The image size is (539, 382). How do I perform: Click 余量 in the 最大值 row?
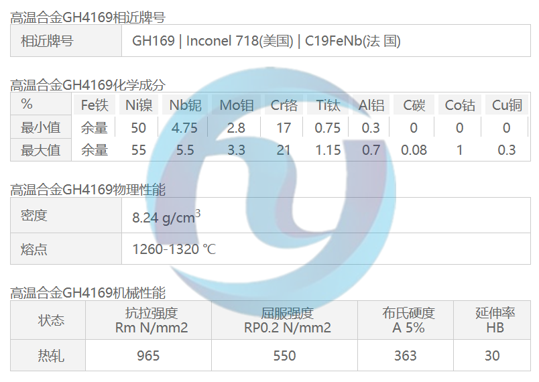(94, 150)
